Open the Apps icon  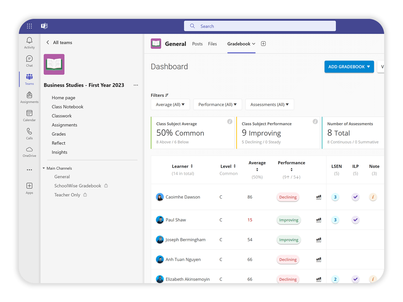click(x=29, y=187)
